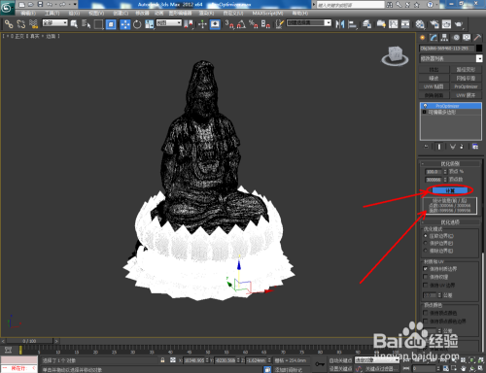Screen dimensions: 486x373
Task: Open the Rendered Frame Window
Action: click(x=446, y=24)
